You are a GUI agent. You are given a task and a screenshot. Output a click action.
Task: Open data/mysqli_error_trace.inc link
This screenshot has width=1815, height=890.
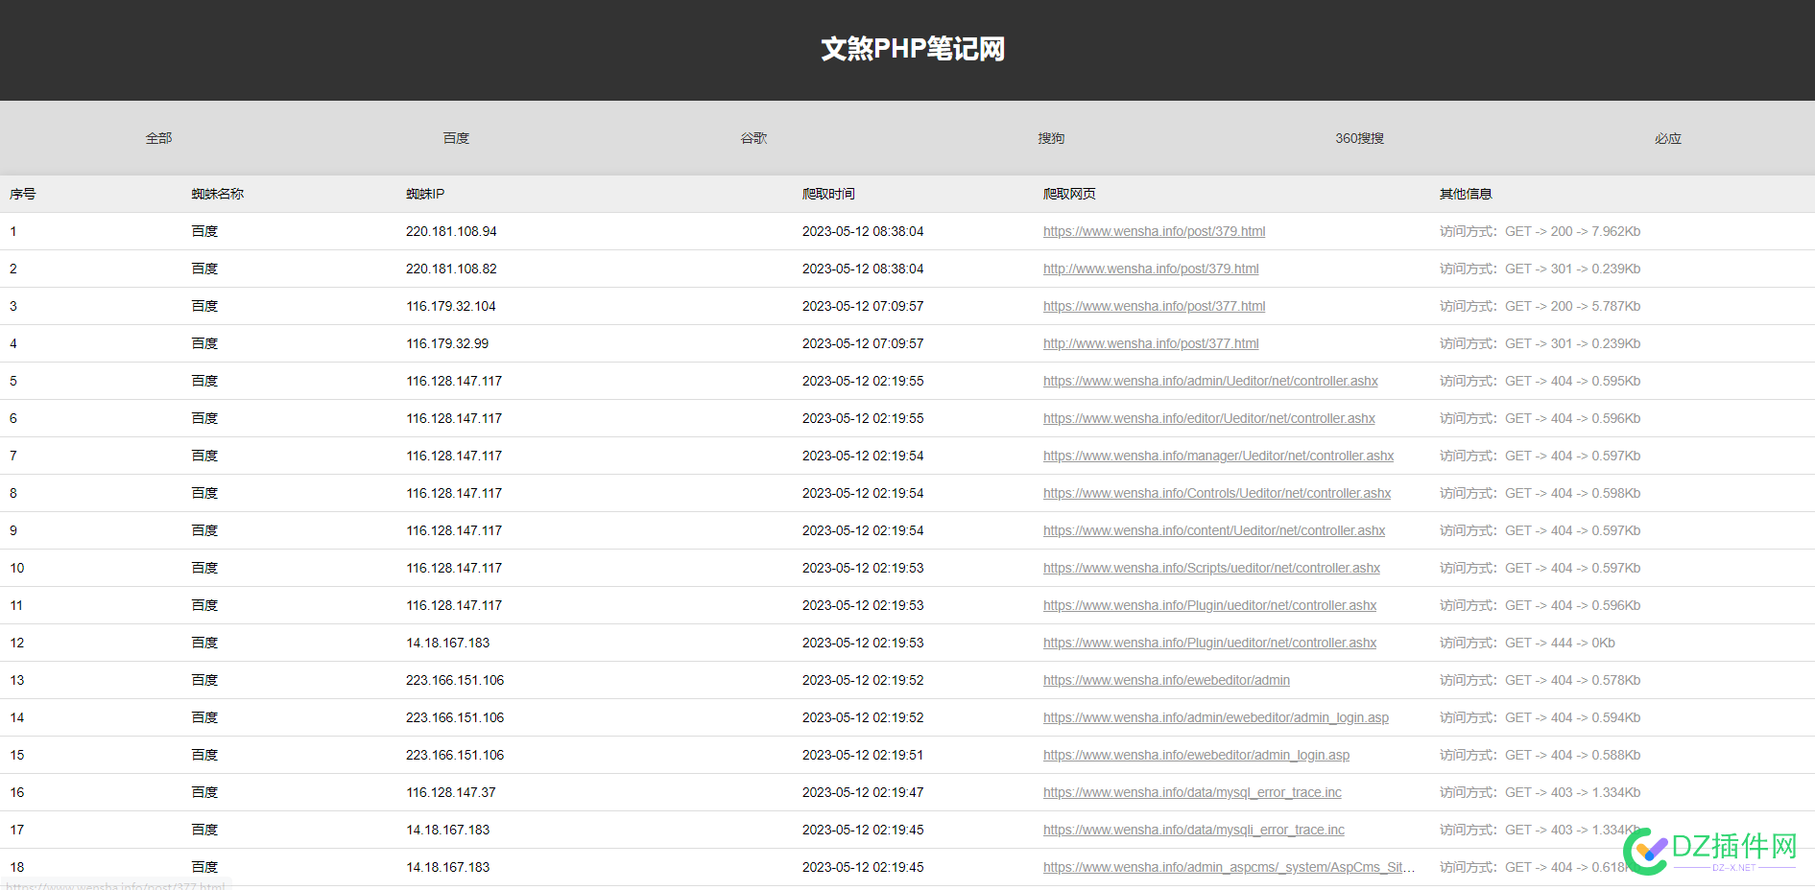click(x=1194, y=830)
